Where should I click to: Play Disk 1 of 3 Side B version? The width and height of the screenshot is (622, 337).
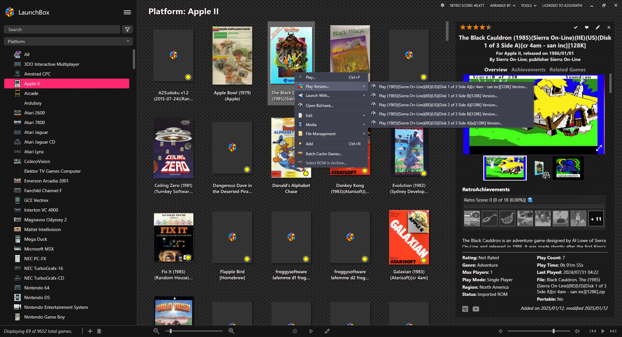click(451, 96)
